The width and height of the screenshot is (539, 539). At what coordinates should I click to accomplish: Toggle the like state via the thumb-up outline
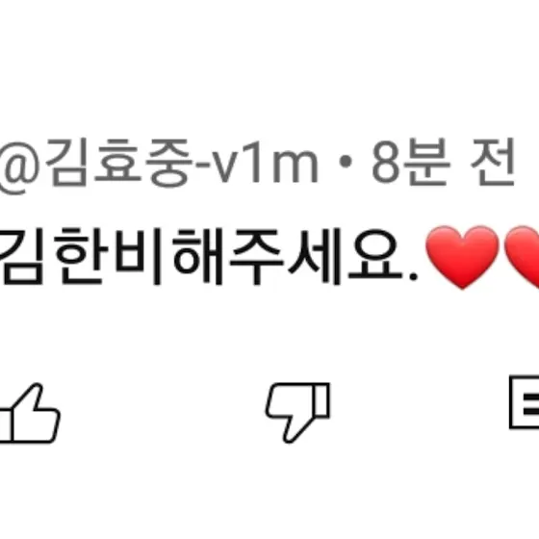pyautogui.click(x=29, y=413)
